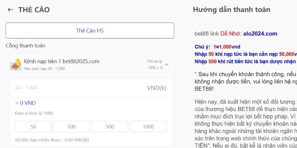Collapse the Kênh nạp tiền 1 panel chevron

166,65
